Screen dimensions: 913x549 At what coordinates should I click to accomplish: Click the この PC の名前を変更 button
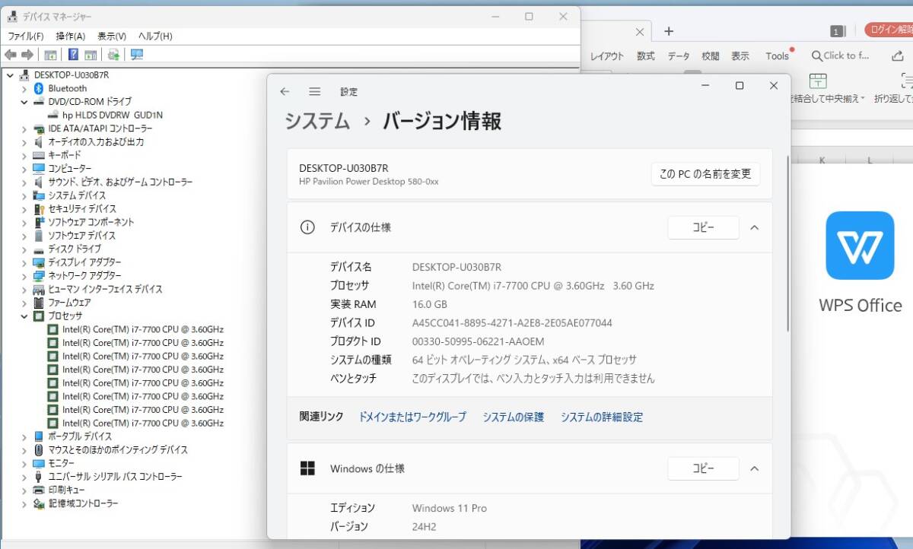(x=705, y=174)
